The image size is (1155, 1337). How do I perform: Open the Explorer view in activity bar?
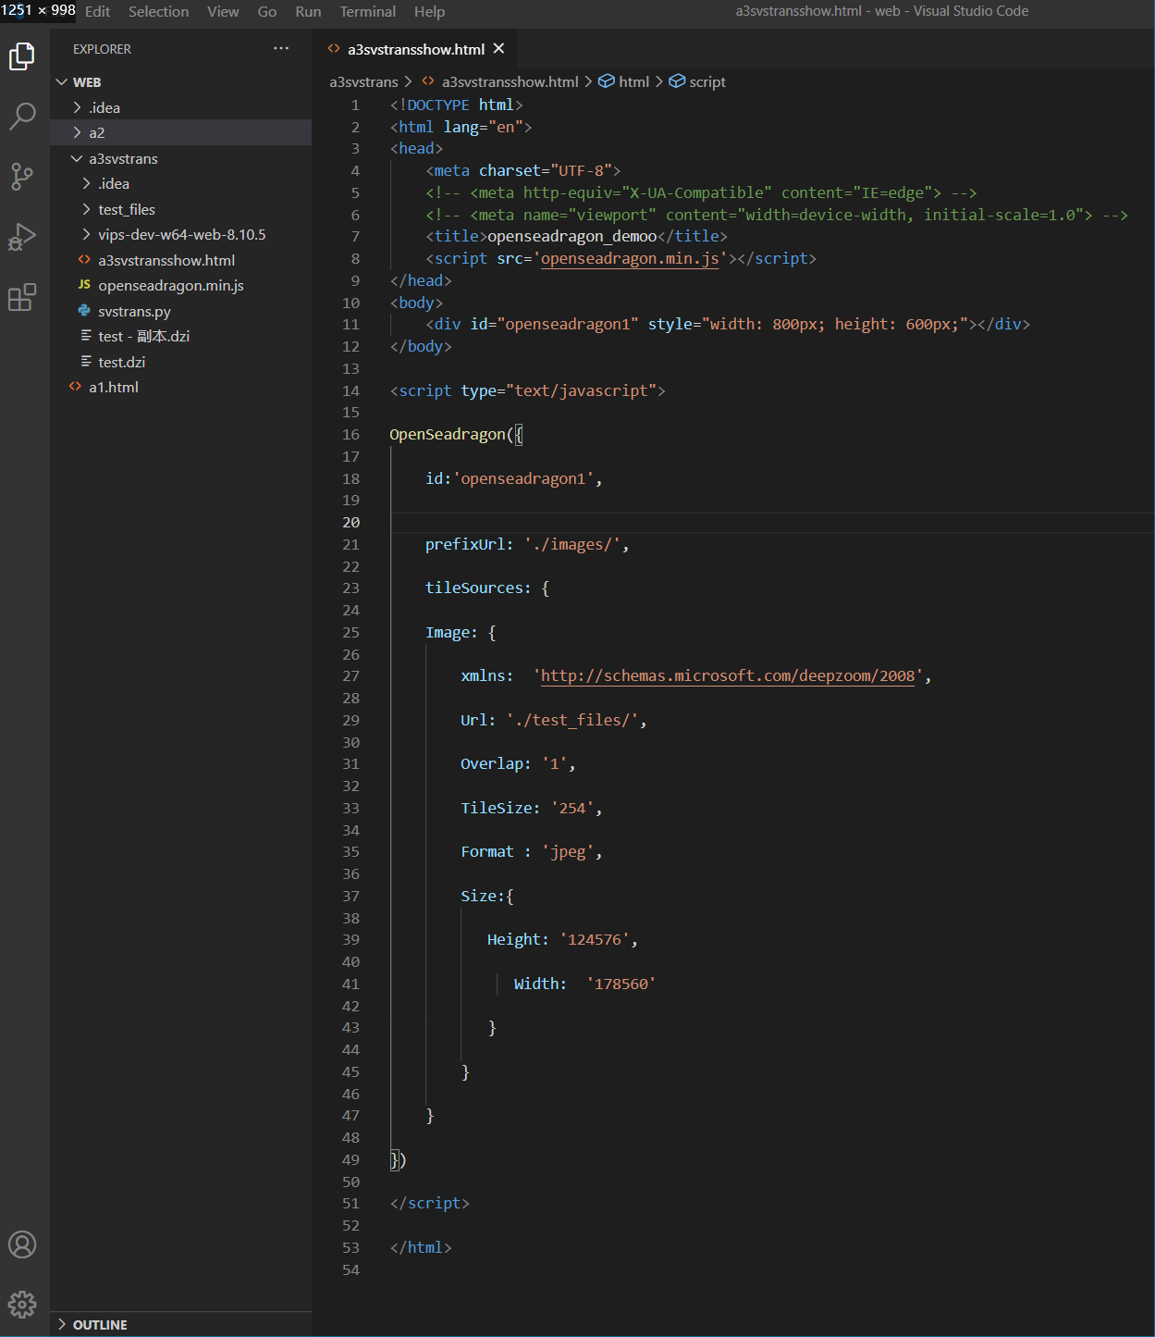tap(22, 56)
